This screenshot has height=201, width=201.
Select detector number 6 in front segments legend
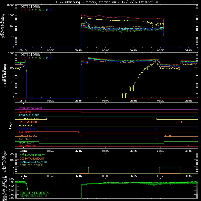(40, 10)
